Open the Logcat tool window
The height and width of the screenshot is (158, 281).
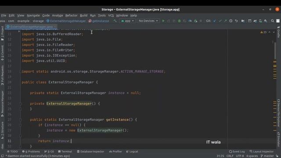(x=132, y=151)
